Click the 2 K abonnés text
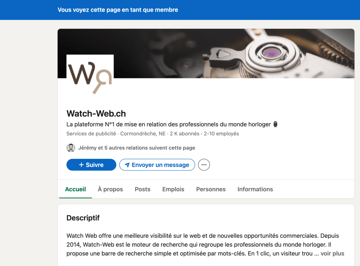The width and height of the screenshot is (360, 266). (184, 134)
